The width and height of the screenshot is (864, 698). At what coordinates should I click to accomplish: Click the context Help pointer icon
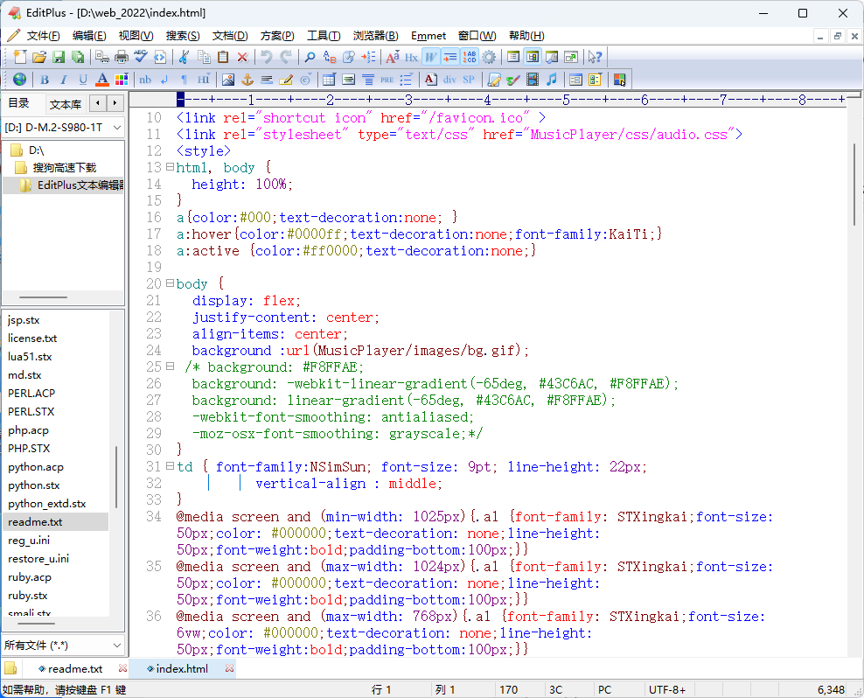[x=596, y=57]
